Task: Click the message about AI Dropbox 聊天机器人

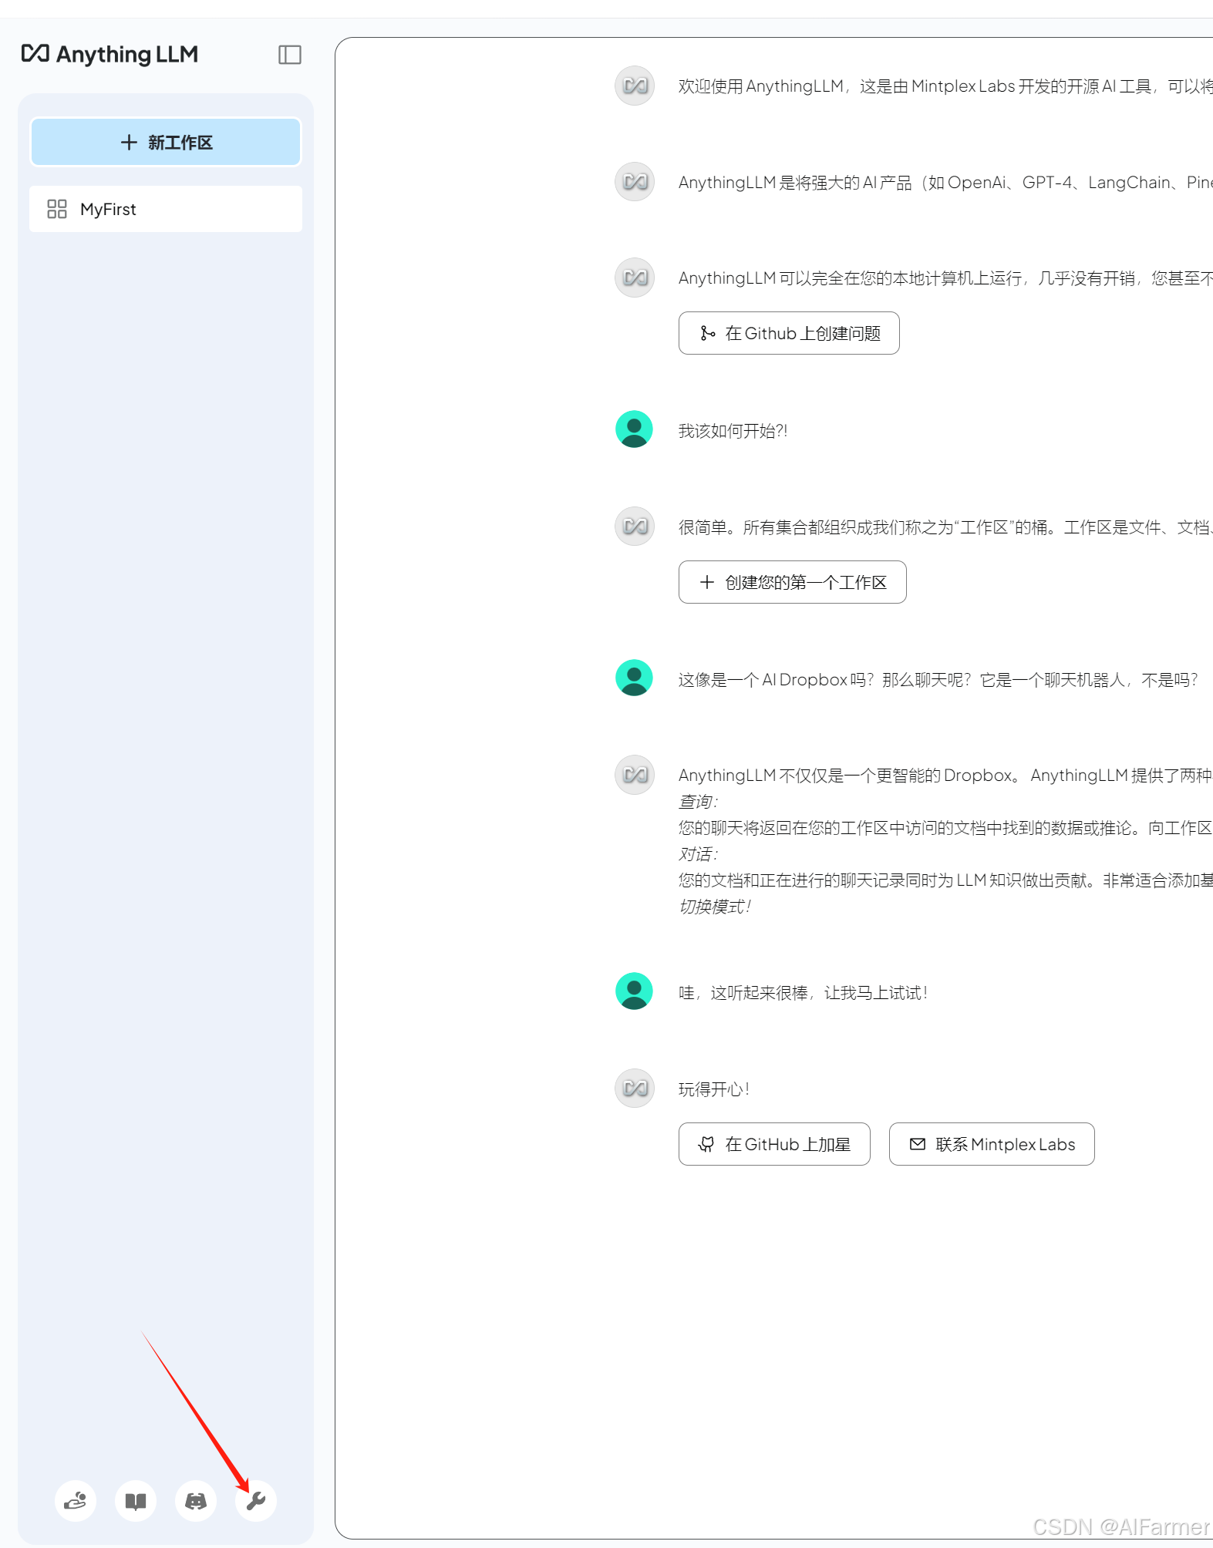Action: (x=938, y=680)
